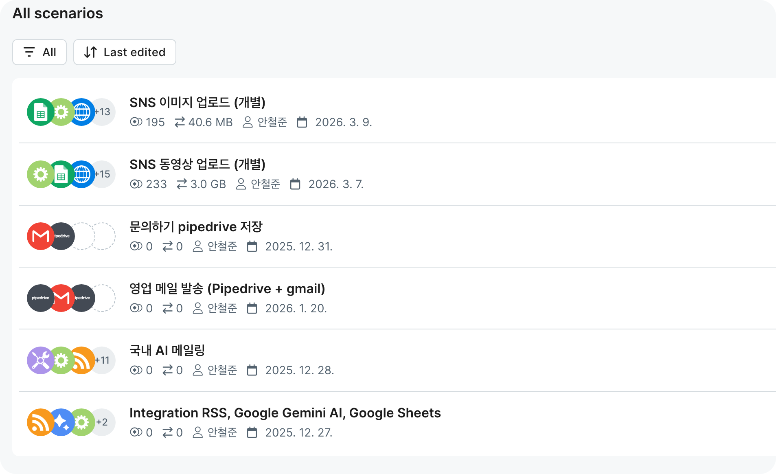Click the +13 more modules badge

tap(104, 112)
